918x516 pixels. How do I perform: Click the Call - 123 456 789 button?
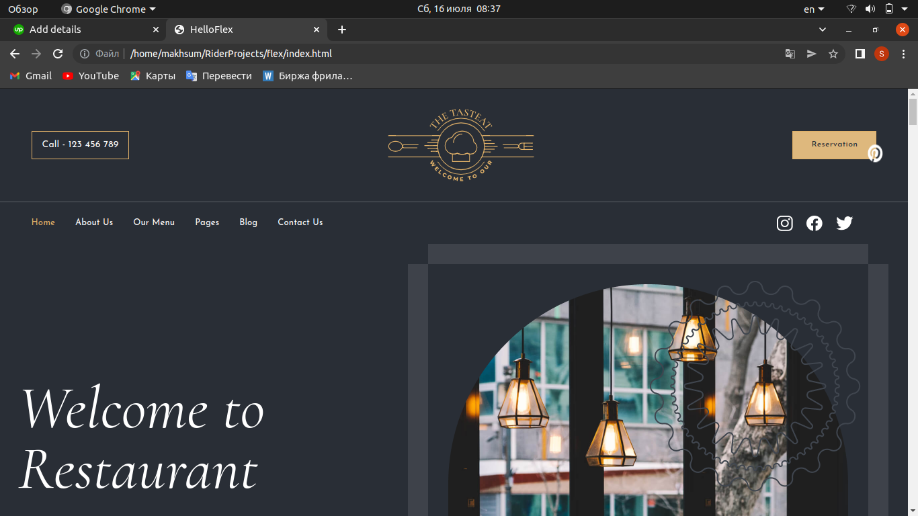(80, 145)
